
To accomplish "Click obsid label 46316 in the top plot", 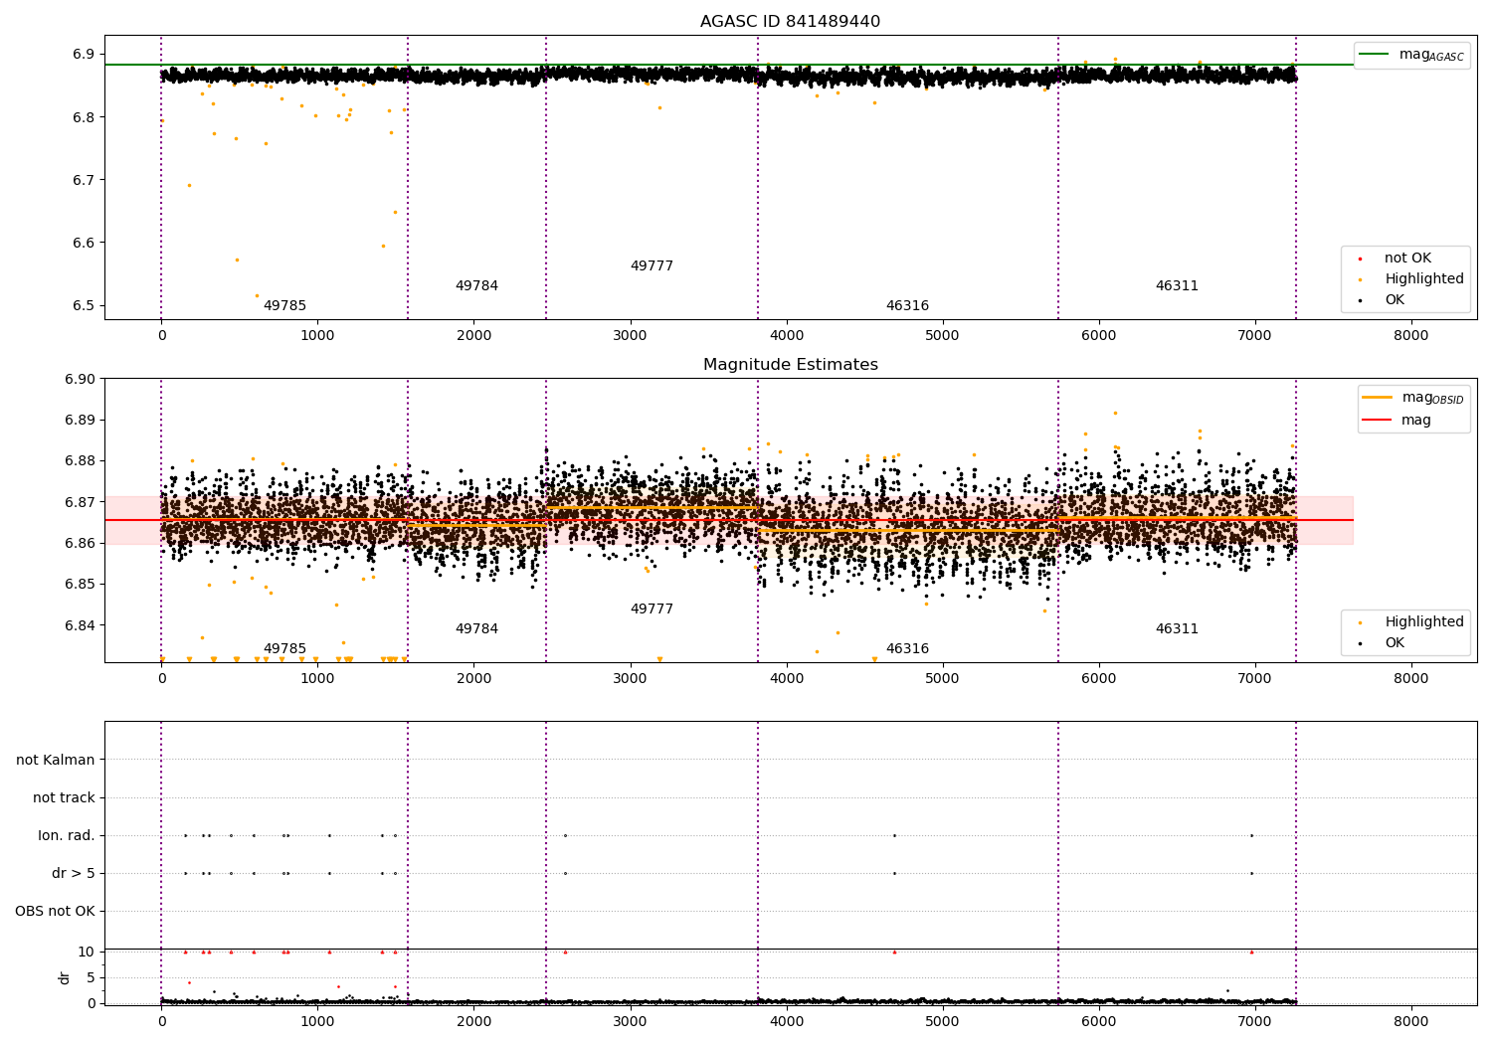I will pyautogui.click(x=907, y=306).
